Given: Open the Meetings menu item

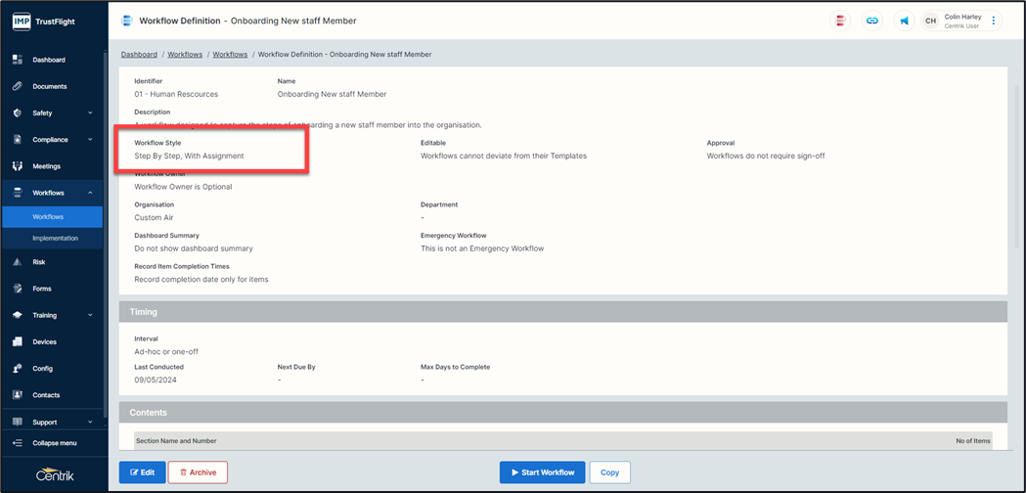Looking at the screenshot, I should 46,166.
